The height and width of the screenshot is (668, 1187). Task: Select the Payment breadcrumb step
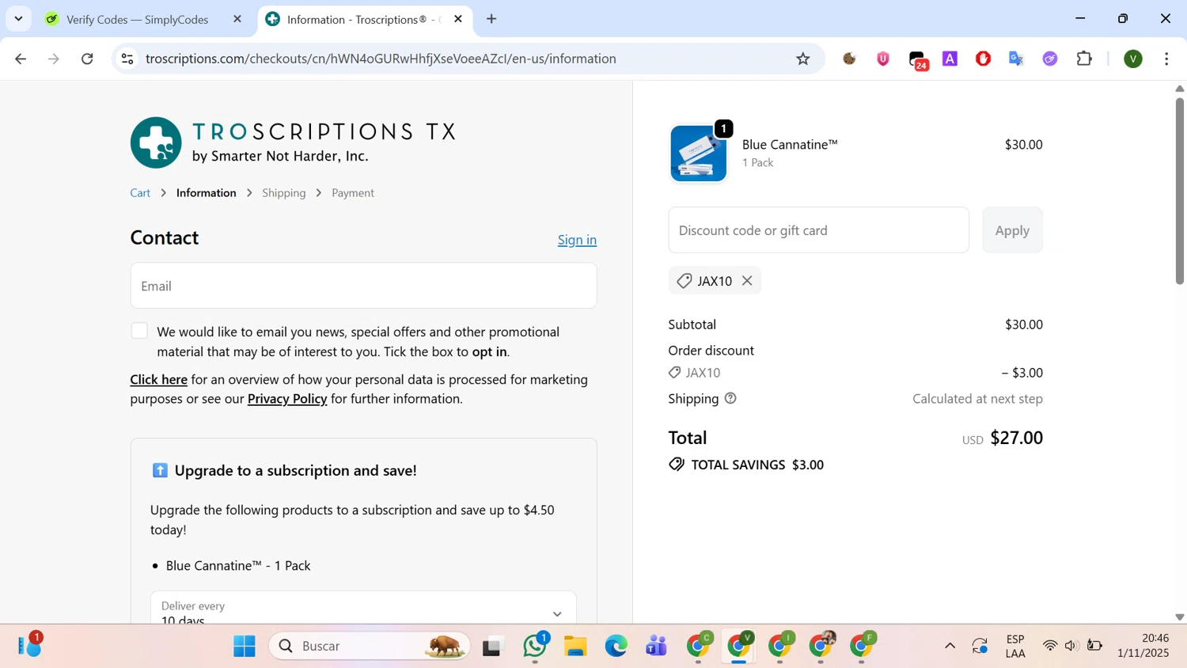[x=353, y=192]
